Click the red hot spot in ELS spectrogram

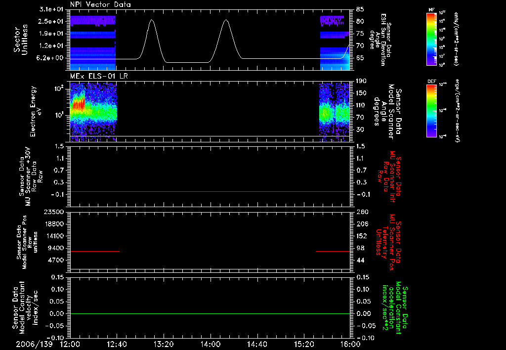(78, 105)
